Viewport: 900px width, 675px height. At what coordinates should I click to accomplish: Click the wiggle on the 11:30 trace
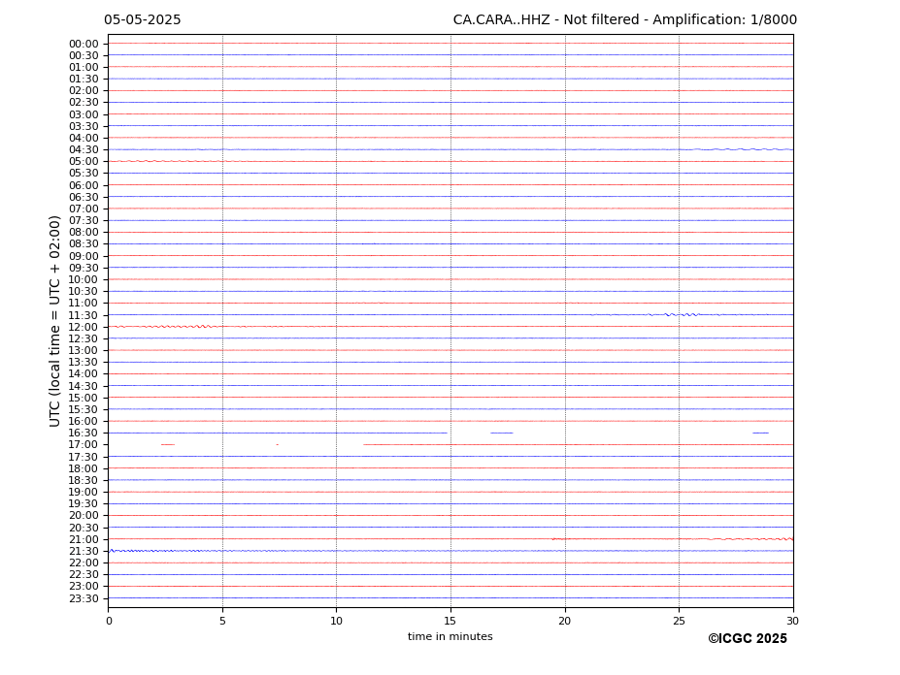tap(681, 314)
